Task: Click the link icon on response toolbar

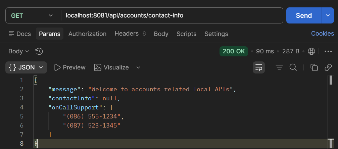Action: click(328, 67)
